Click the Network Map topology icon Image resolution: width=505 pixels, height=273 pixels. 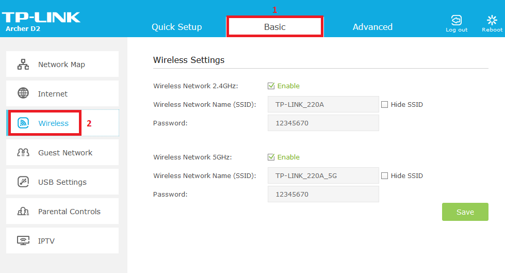[x=23, y=65]
